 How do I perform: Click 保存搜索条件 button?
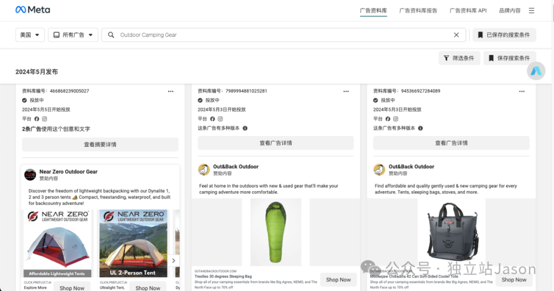coord(509,58)
